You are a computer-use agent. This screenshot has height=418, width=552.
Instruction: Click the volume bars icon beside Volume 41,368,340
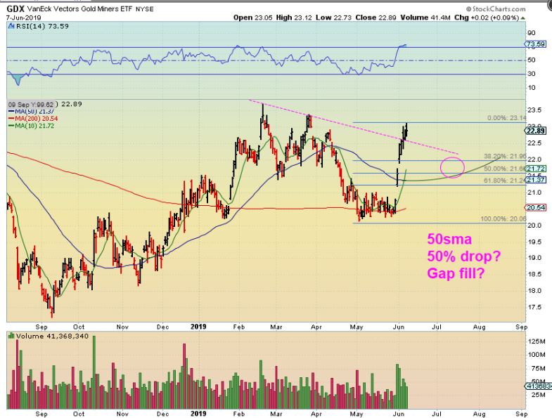(x=11, y=336)
